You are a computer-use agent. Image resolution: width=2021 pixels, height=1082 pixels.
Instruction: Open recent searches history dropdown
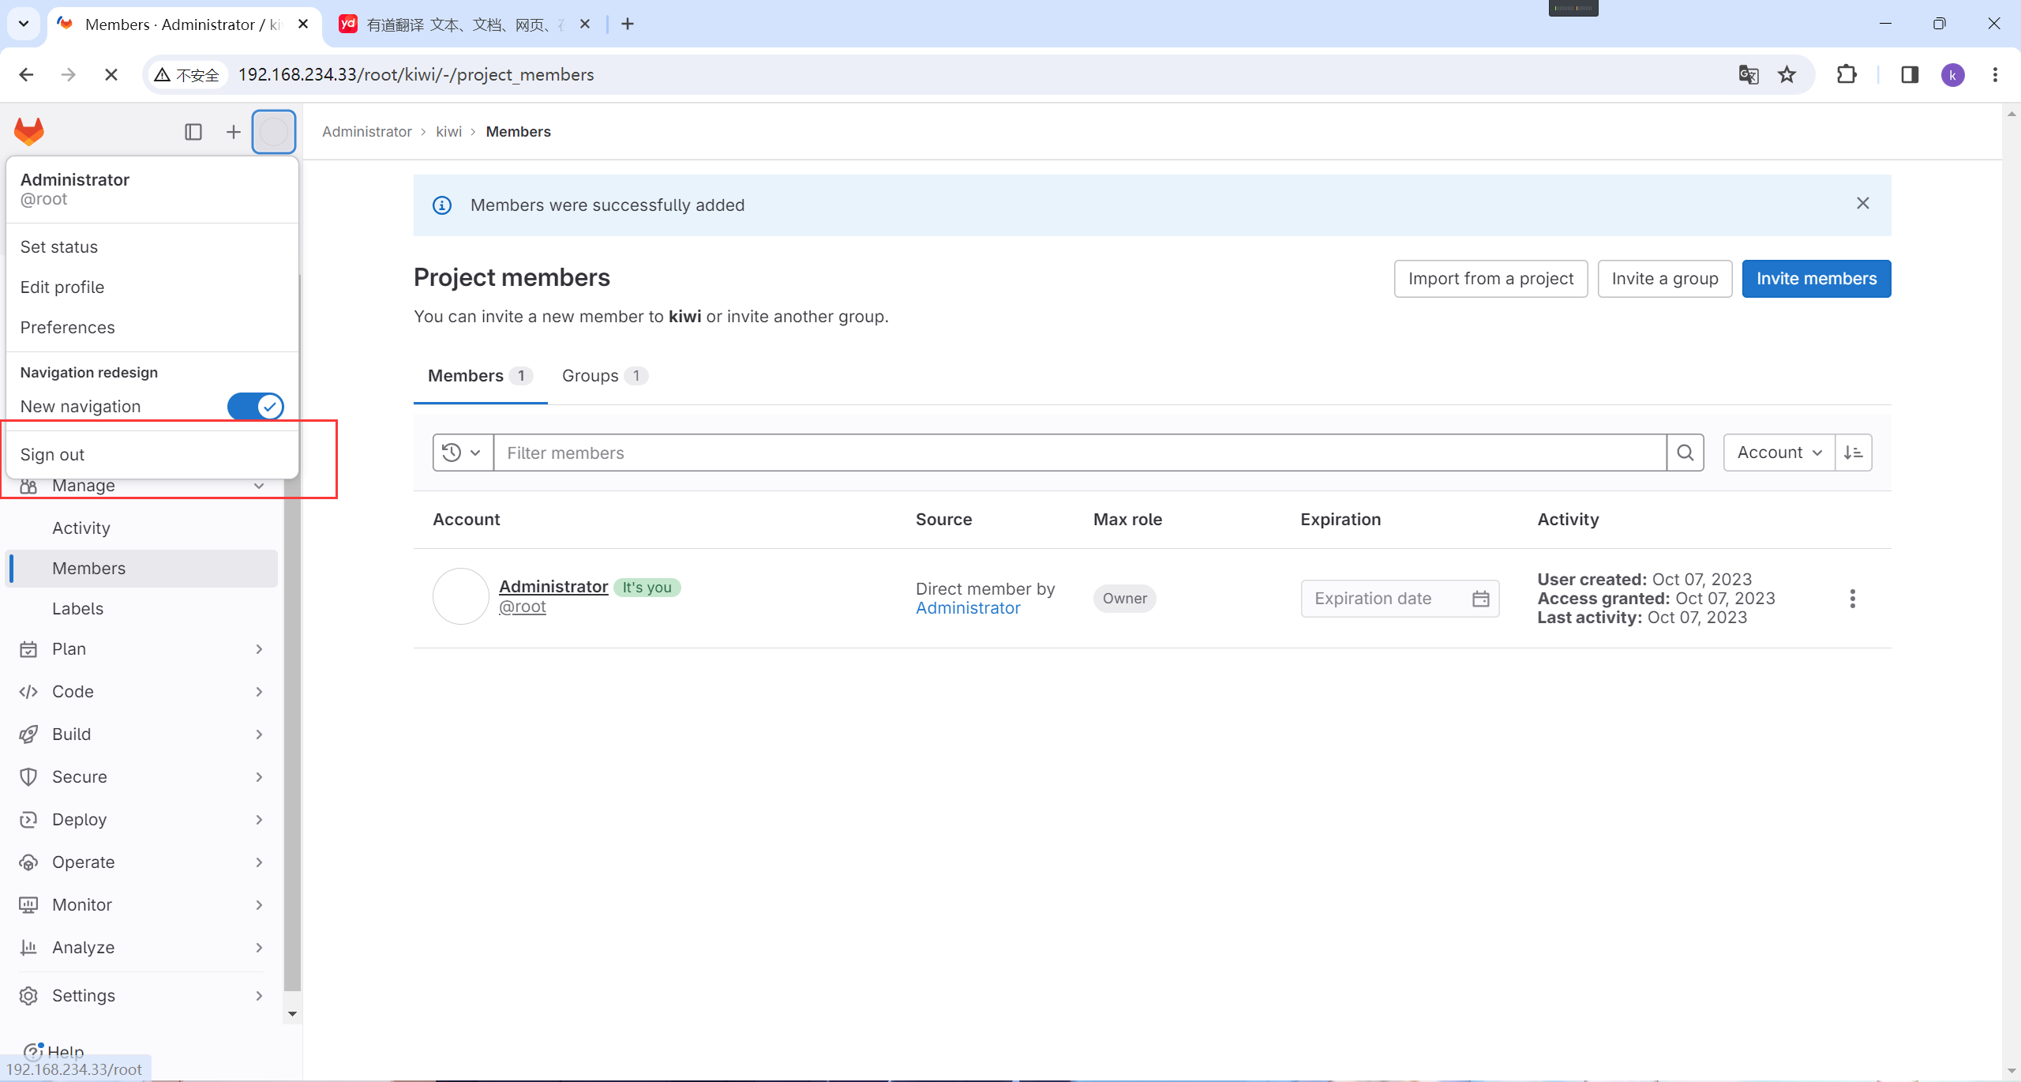coord(463,453)
